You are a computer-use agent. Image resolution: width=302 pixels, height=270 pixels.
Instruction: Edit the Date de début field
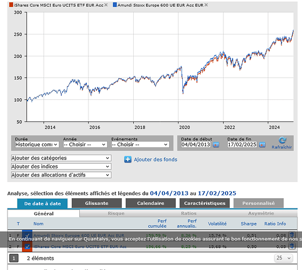tap(196, 145)
